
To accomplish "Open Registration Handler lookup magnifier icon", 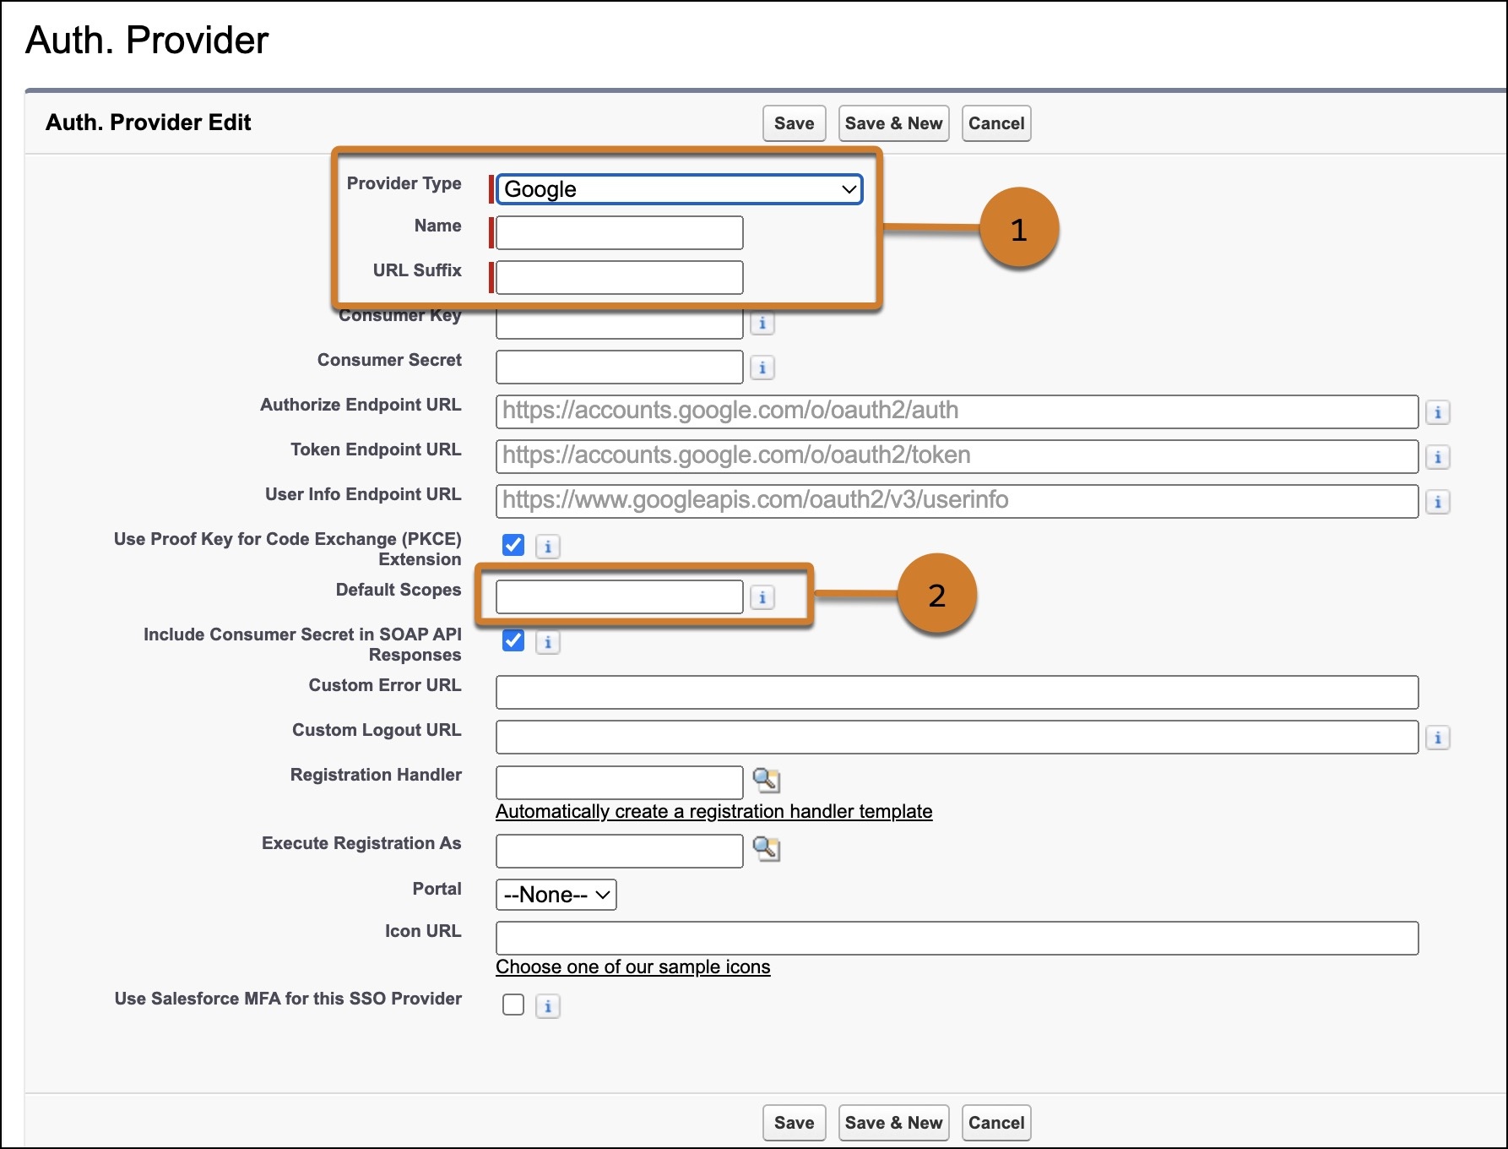I will click(x=766, y=780).
